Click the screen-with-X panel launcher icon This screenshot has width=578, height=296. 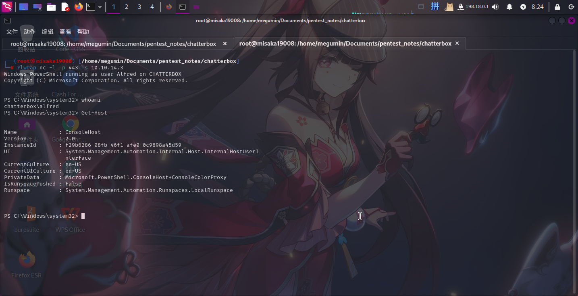pyautogui.click(x=37, y=7)
